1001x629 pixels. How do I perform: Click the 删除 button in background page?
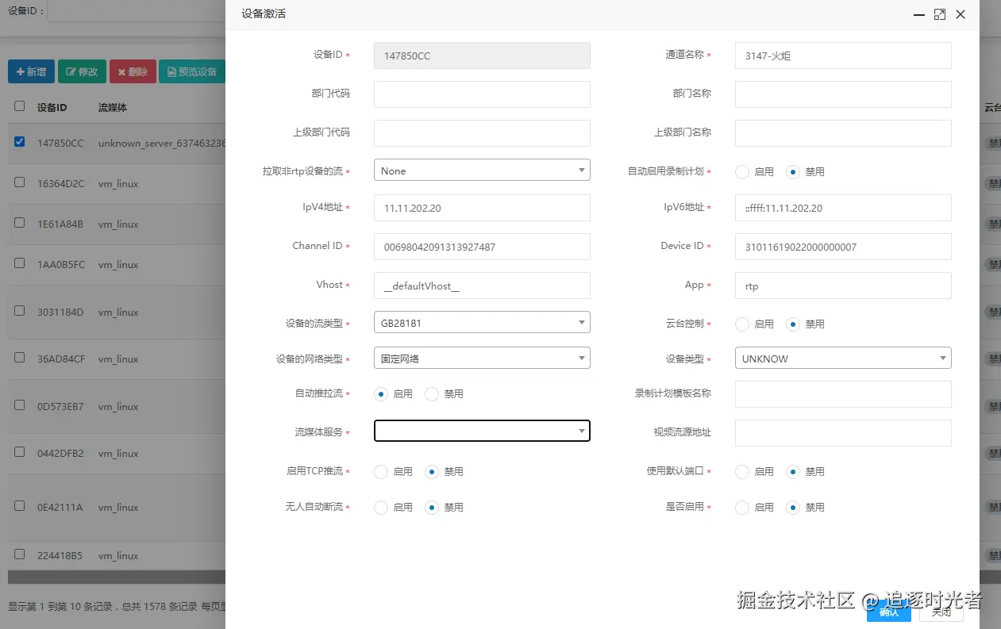coord(133,71)
